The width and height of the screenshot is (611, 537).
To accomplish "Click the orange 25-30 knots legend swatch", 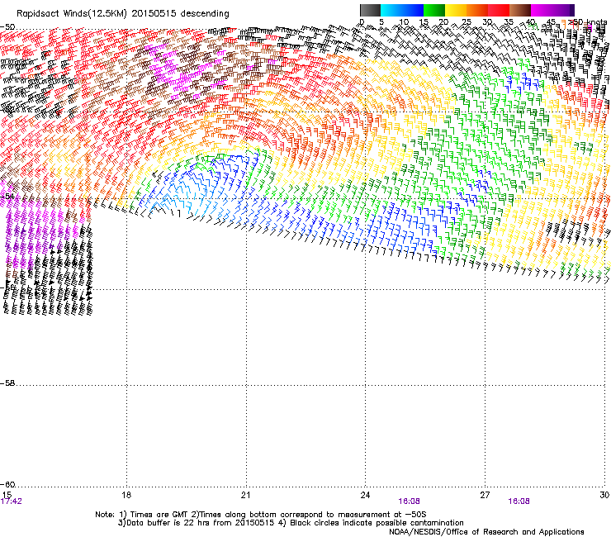I will coord(477,10).
